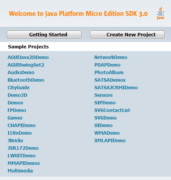Open the WMADemo sample project
The image size is (171, 180).
(x=107, y=133)
